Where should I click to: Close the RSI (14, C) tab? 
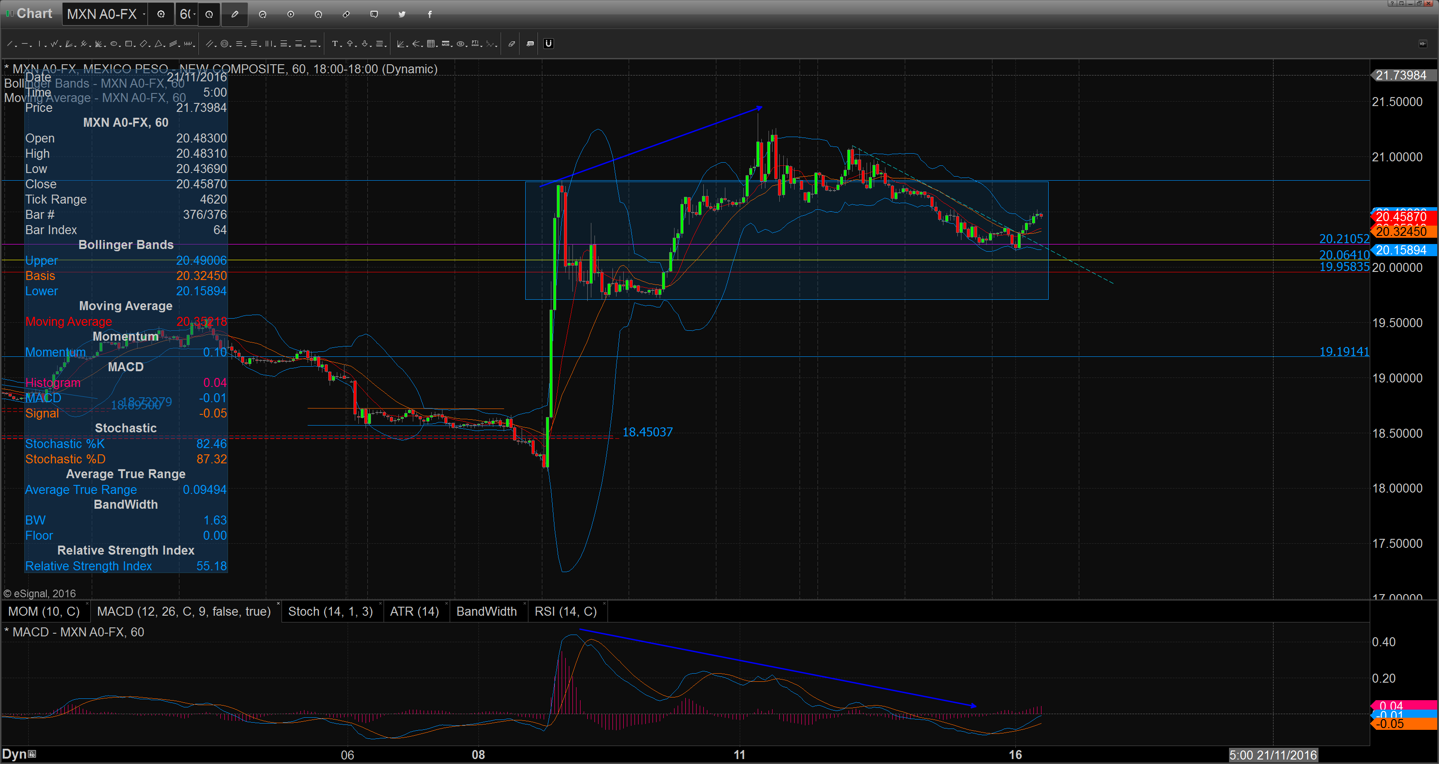click(604, 604)
